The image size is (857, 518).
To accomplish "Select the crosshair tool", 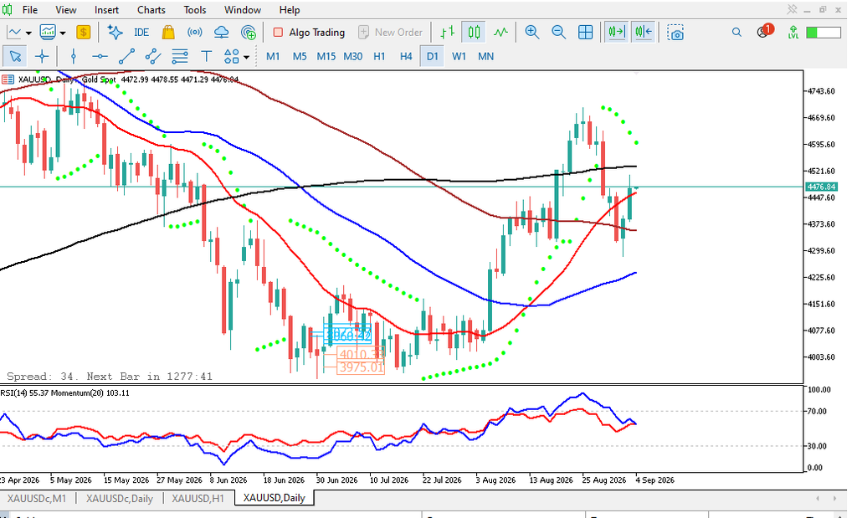I will point(42,56).
